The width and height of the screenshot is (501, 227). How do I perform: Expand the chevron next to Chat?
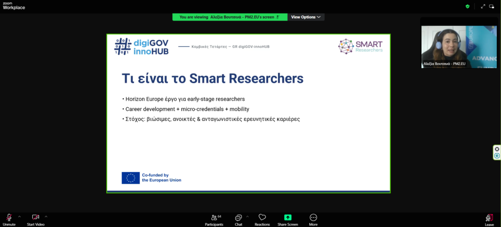pos(247,216)
